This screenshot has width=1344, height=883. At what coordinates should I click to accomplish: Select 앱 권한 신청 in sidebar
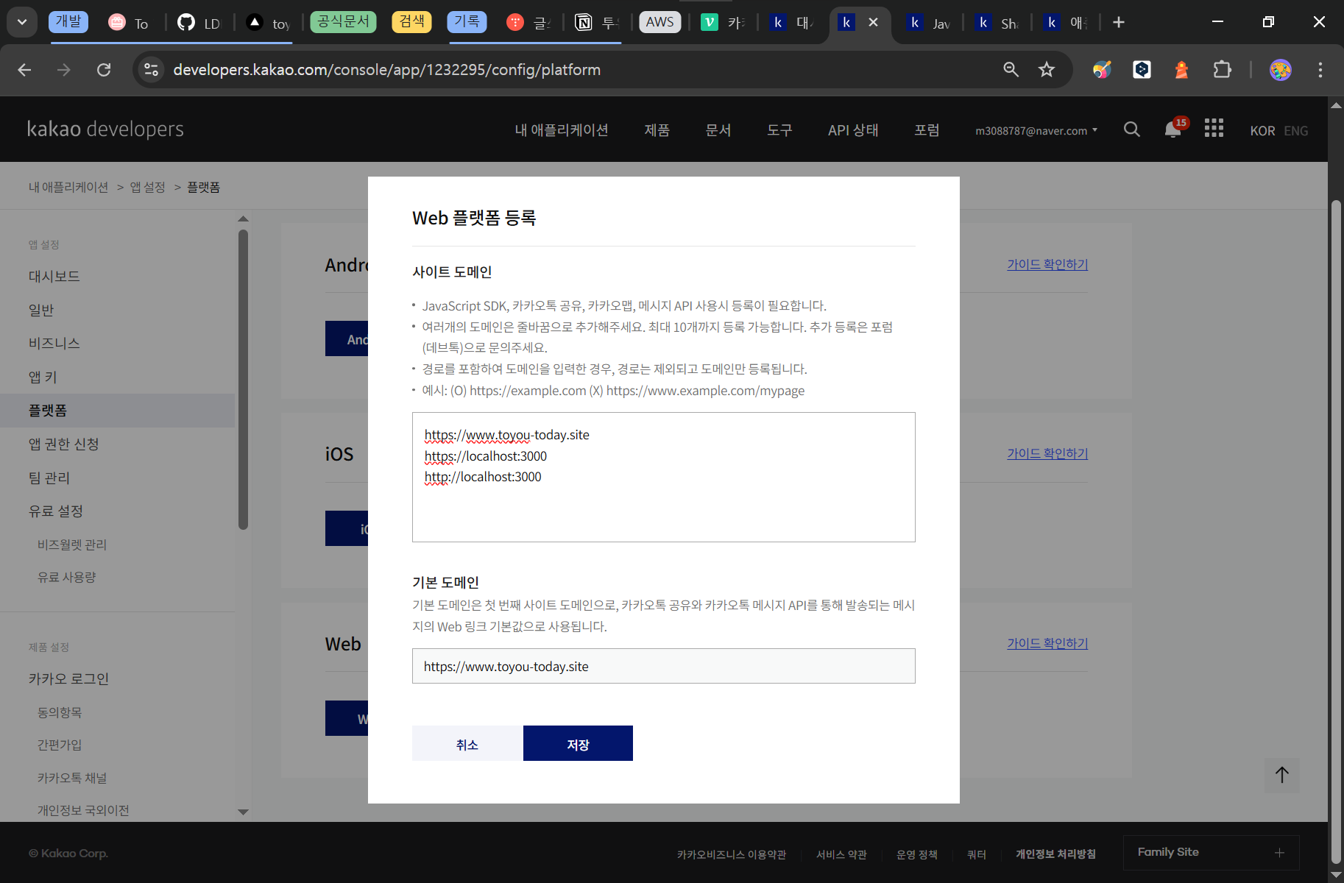(64, 444)
